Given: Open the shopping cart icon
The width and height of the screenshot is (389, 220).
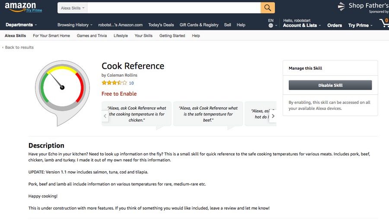Looking at the screenshot, I should 384,23.
